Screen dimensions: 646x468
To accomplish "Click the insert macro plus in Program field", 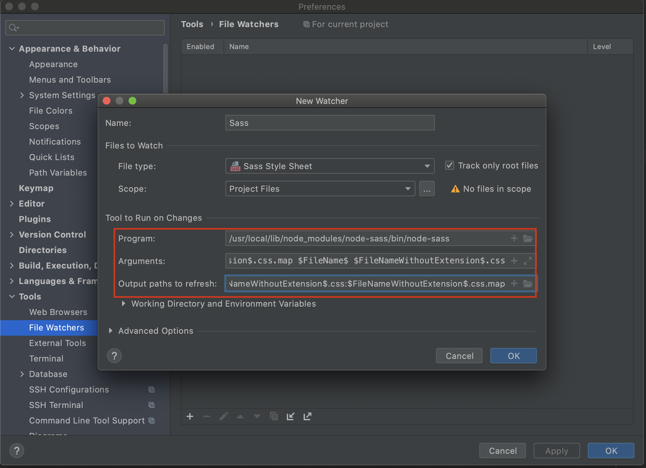I will (514, 239).
